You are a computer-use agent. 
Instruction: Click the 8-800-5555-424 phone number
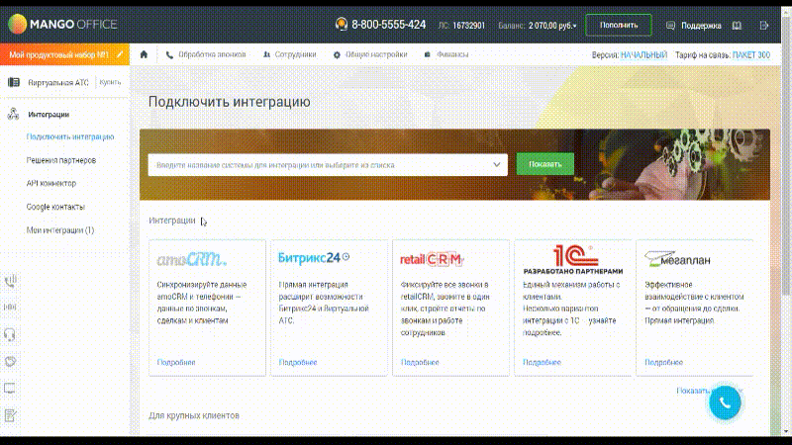(388, 25)
